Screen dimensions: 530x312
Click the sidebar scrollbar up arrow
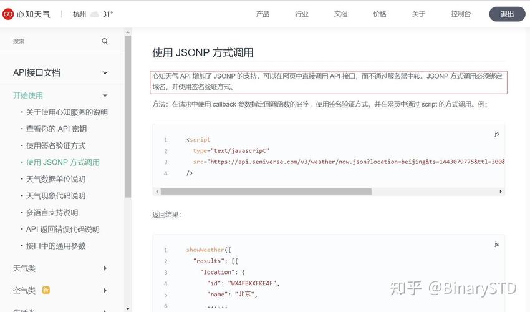pos(128,32)
